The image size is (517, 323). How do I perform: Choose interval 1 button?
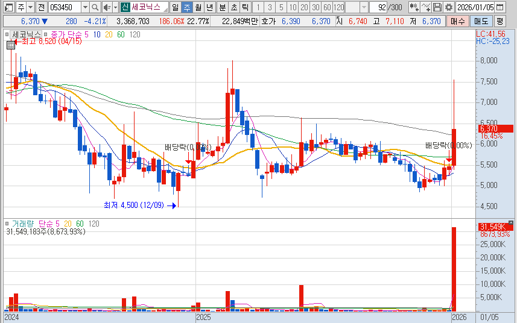click(258, 7)
